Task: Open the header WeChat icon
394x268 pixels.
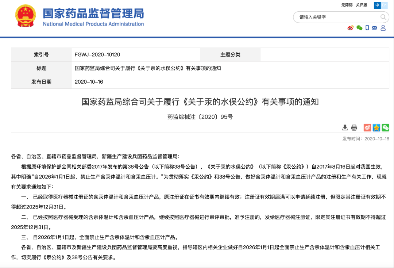Action: pyautogui.click(x=359, y=28)
